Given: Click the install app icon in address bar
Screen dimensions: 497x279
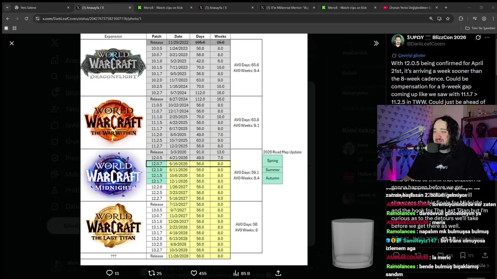Looking at the screenshot, I should (440, 19).
